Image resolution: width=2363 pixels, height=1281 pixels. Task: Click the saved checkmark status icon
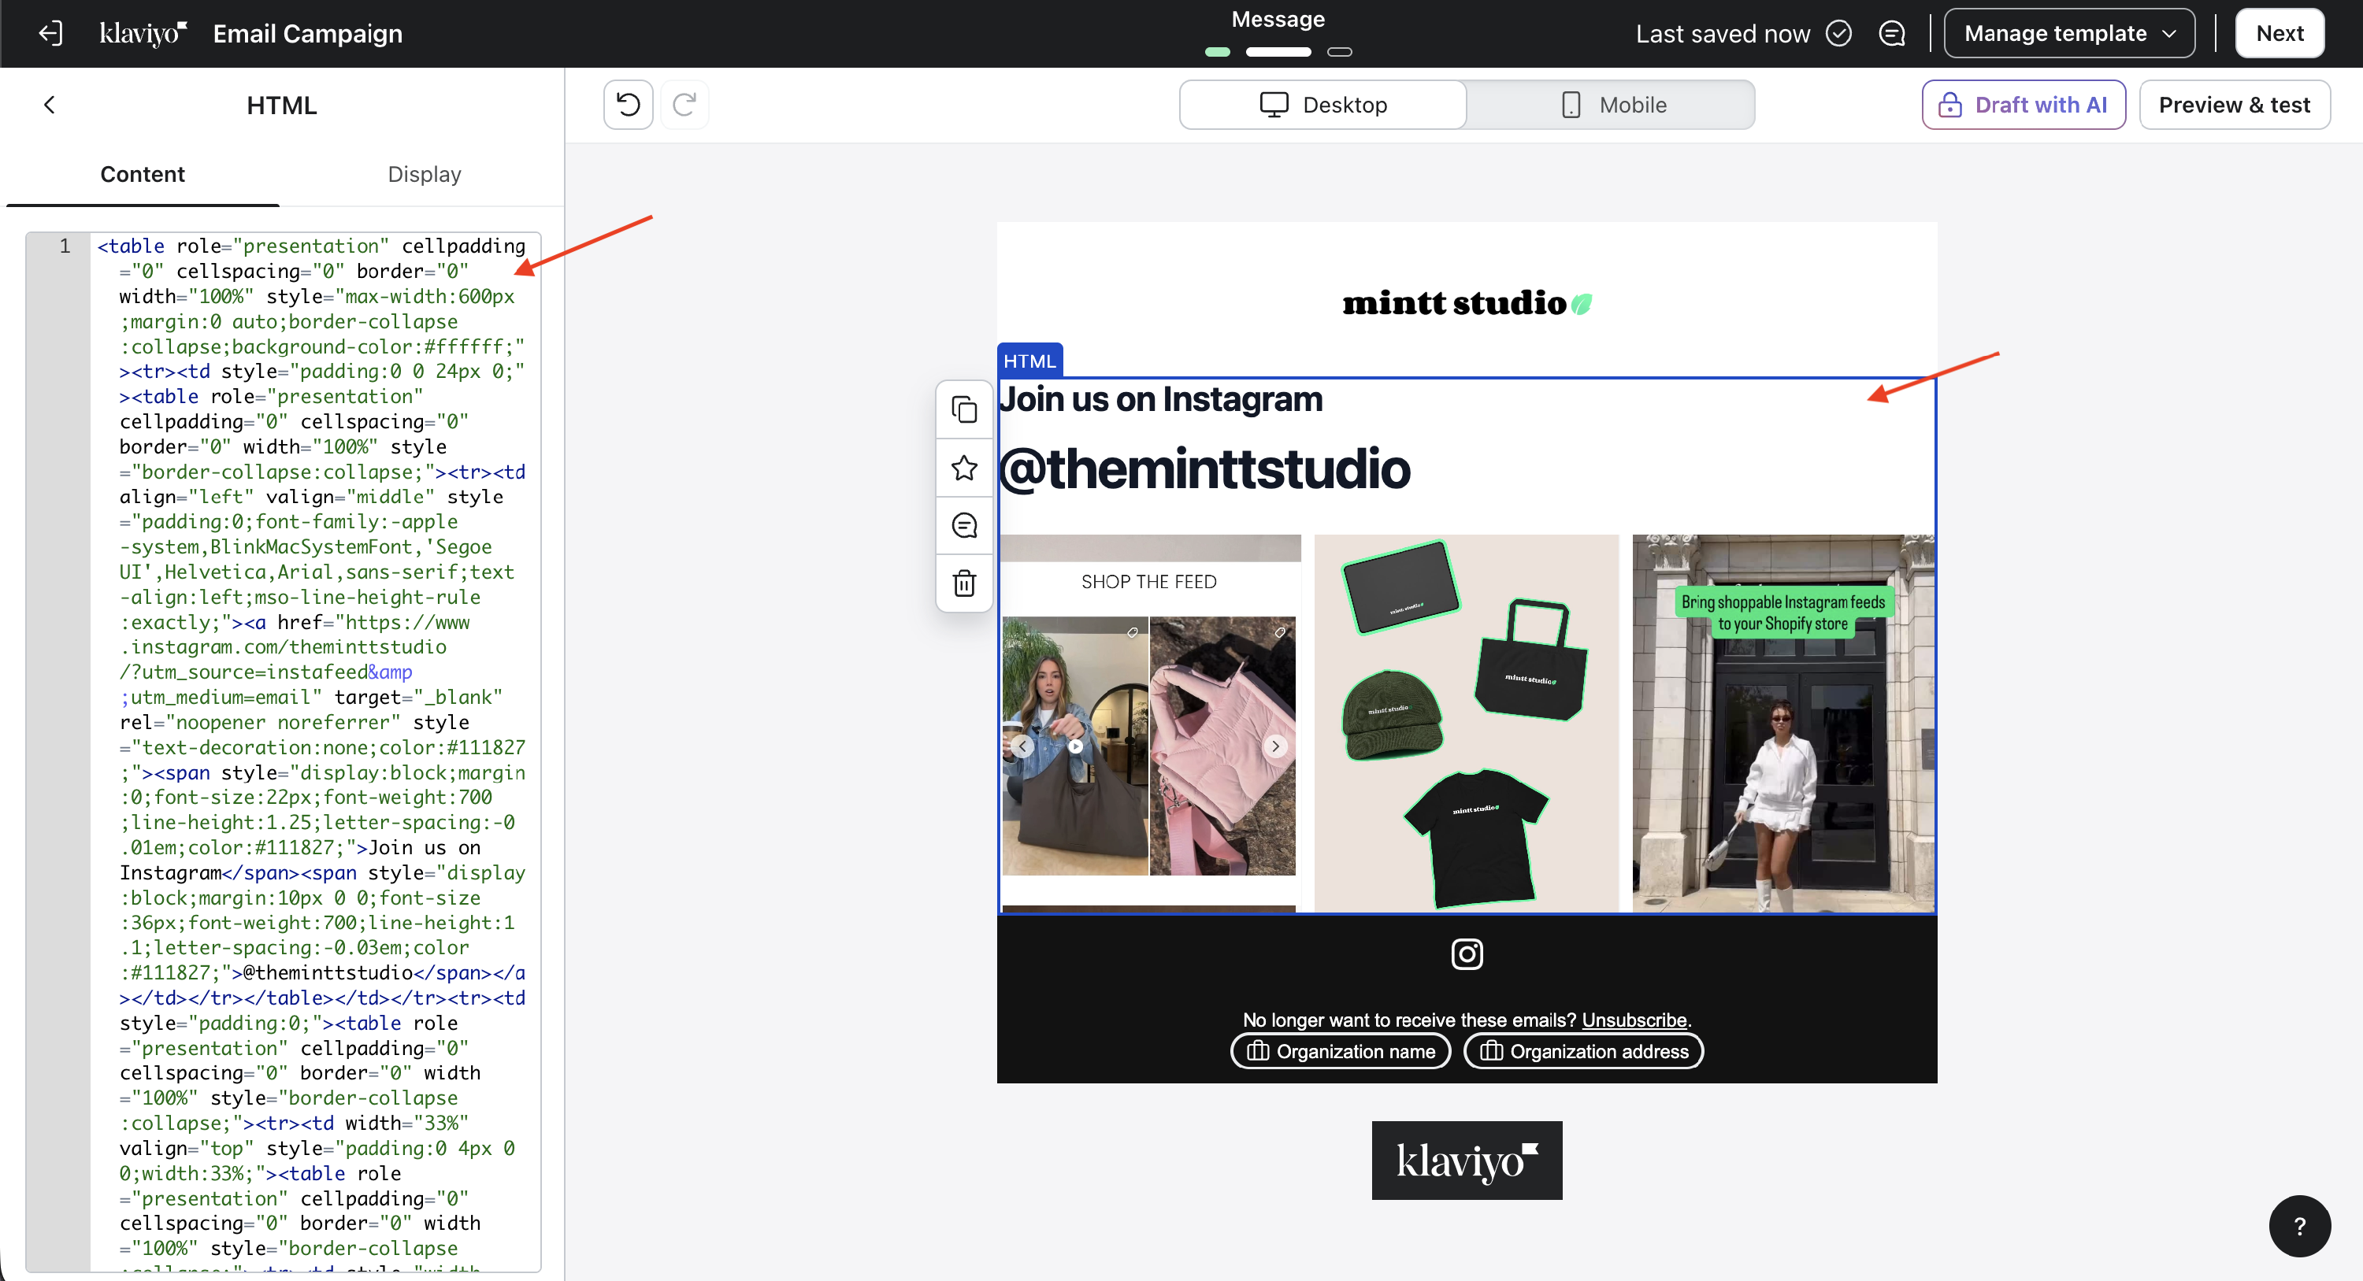[x=1838, y=34]
